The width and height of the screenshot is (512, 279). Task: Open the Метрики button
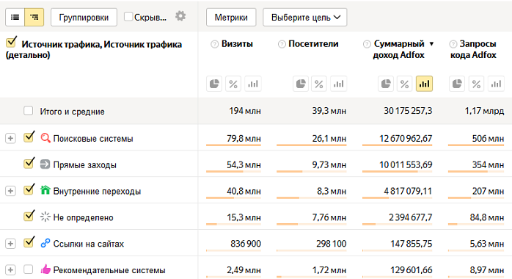click(x=231, y=18)
